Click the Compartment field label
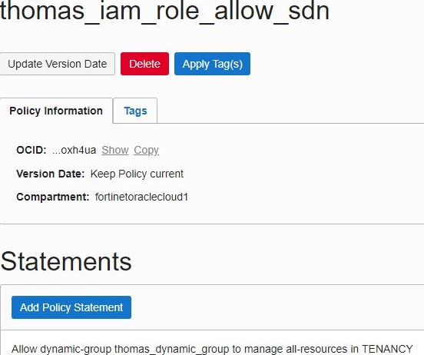This screenshot has width=424, height=355. (x=53, y=197)
